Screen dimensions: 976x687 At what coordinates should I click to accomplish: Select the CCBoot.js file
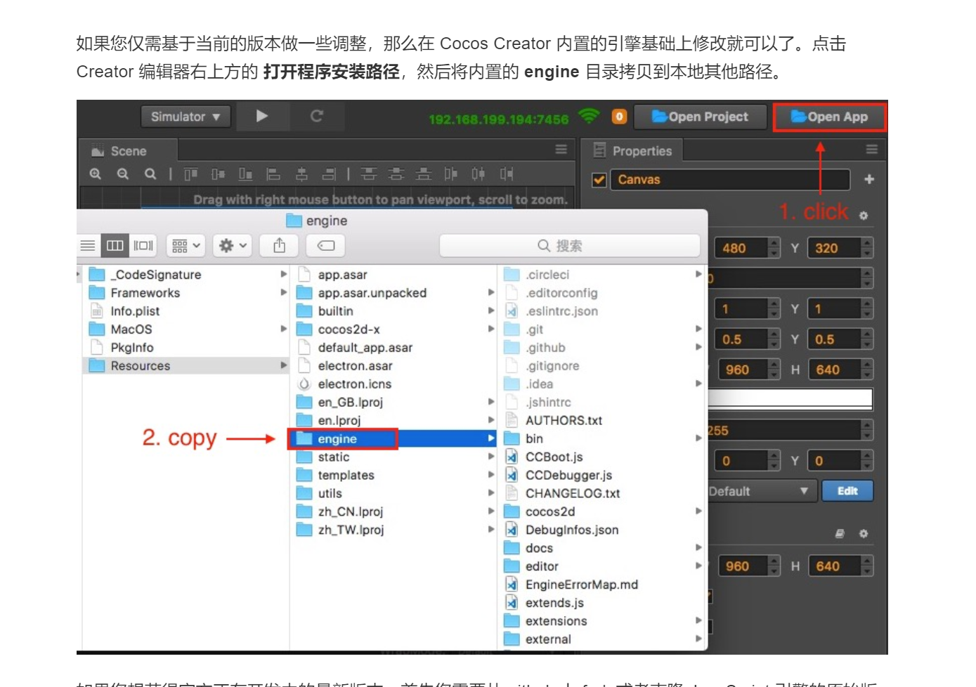pos(601,457)
